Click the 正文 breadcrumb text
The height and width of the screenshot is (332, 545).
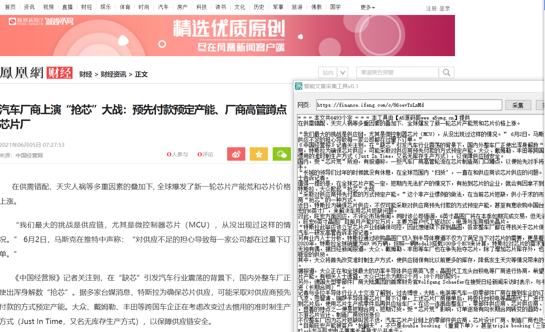141,74
